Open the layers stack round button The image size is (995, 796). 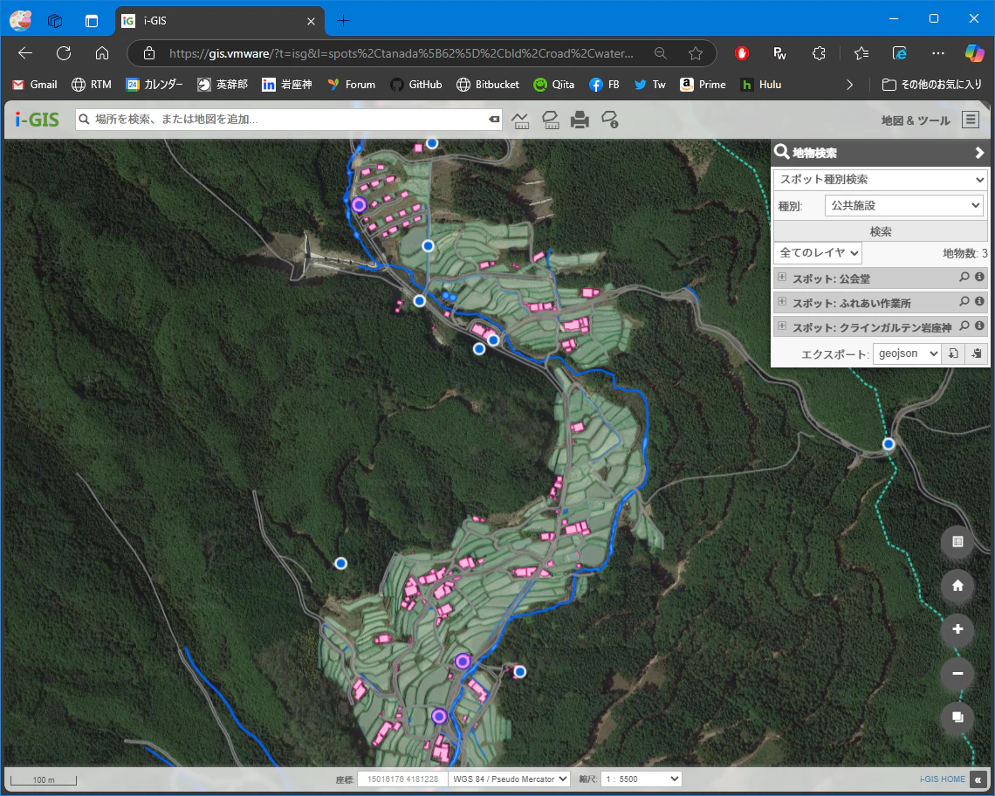pyautogui.click(x=957, y=717)
